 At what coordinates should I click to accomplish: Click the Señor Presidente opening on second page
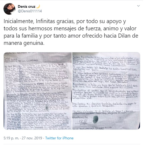83,57
